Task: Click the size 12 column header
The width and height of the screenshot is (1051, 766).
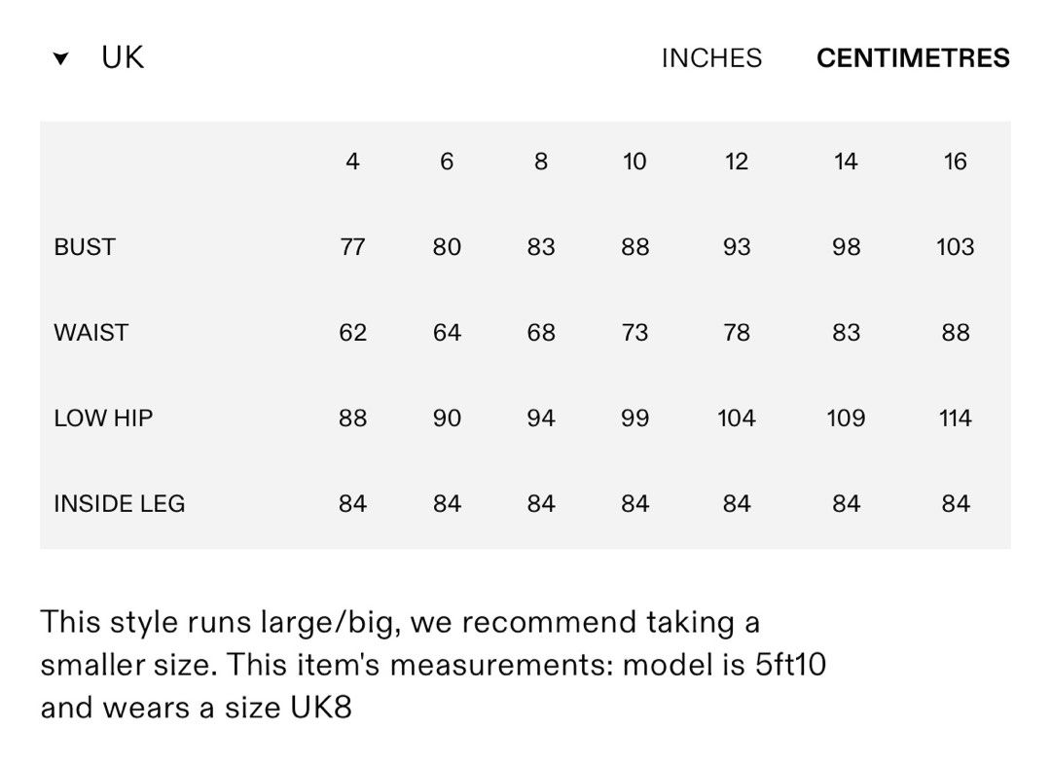Action: (x=736, y=162)
